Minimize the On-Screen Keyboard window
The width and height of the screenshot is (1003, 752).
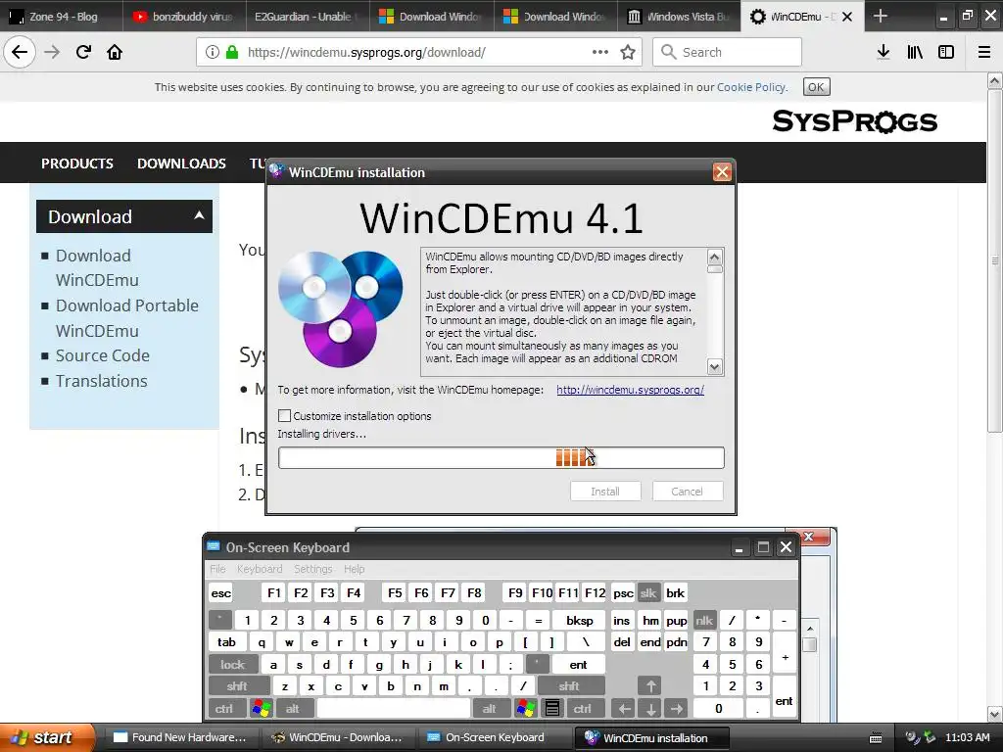click(739, 547)
